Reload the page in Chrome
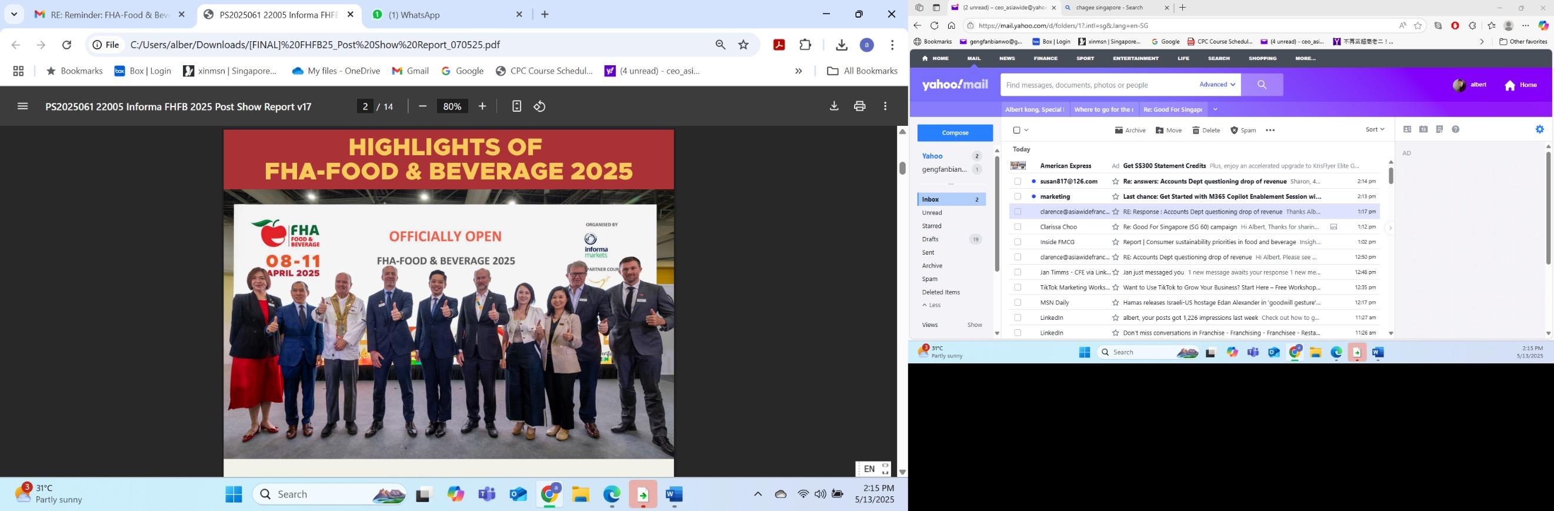This screenshot has width=1554, height=511. coord(67,45)
